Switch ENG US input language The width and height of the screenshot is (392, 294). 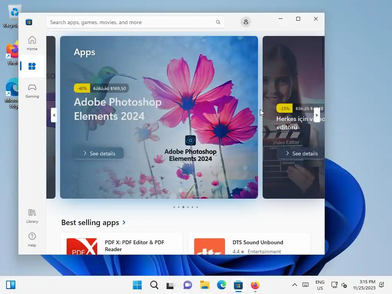(320, 285)
